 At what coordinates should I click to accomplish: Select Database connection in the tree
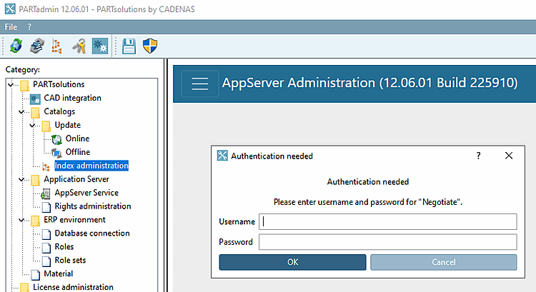coord(91,233)
